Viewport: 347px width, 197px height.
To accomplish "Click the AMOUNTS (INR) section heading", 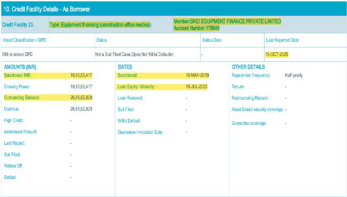I will click(x=20, y=67).
